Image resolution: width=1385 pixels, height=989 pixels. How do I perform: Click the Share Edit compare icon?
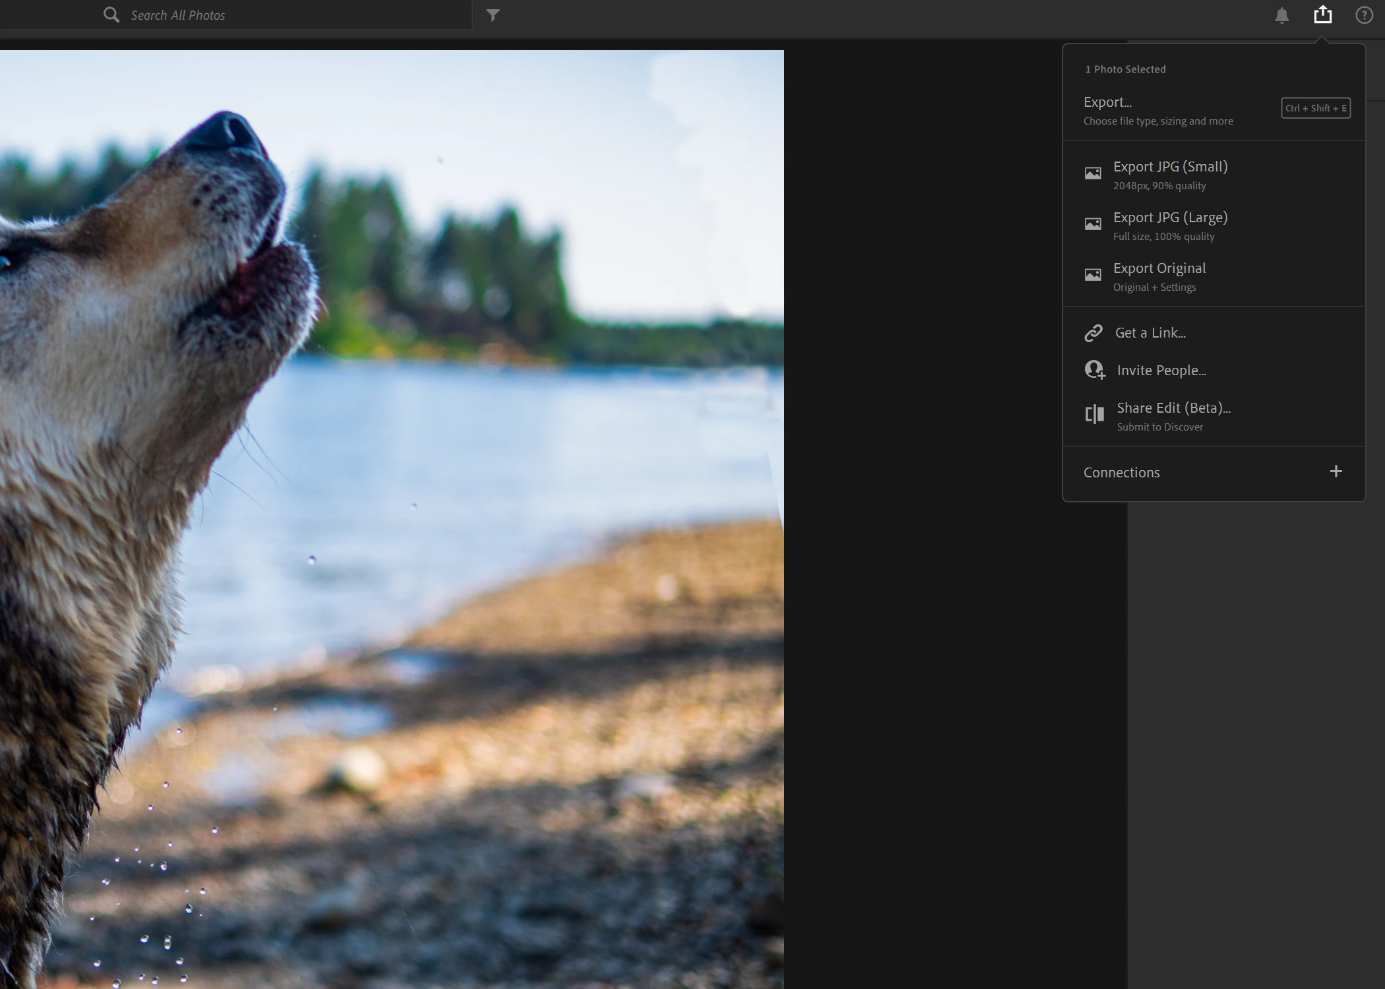coord(1095,414)
